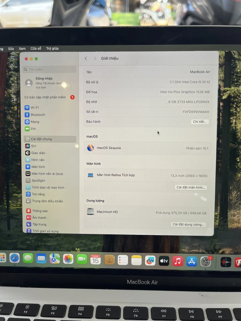Open the Cửa sổ menu
This screenshot has width=241, height=321.
36,49
